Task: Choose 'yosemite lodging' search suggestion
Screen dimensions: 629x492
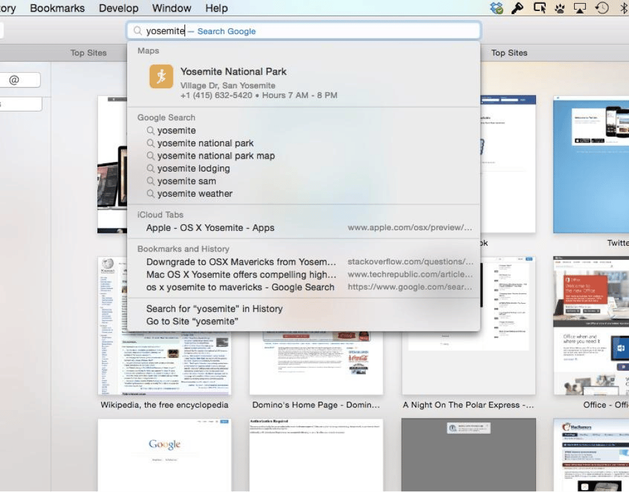Action: [x=304, y=168]
